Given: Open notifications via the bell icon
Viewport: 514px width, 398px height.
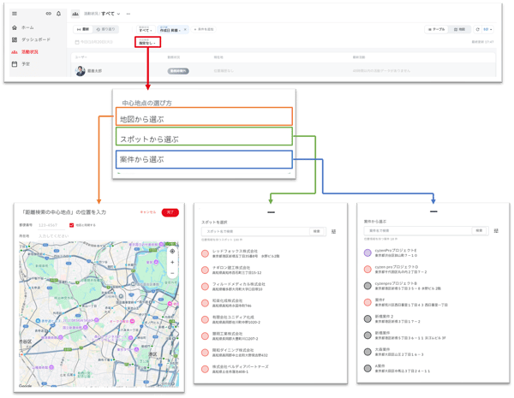Looking at the screenshot, I should pos(58,14).
